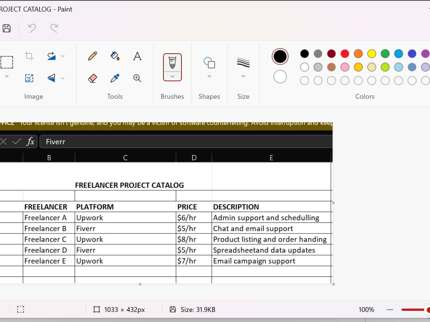Expand the Shapes dropdown chevron

209,76
